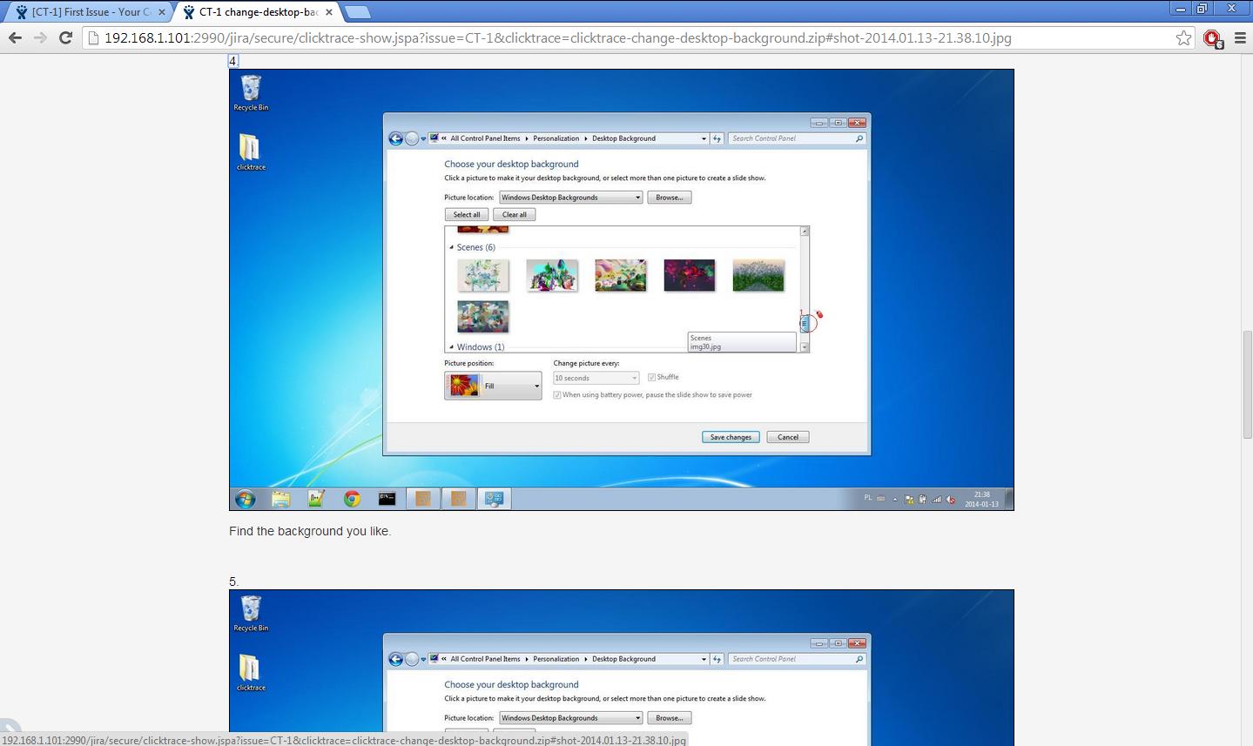This screenshot has height=746, width=1253.
Task: Open the red blocker extension icon
Action: (1213, 38)
